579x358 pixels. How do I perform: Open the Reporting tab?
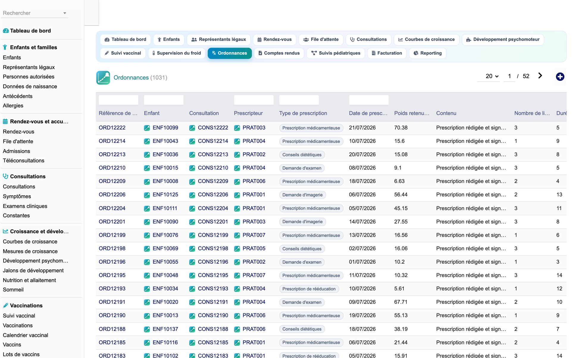[x=428, y=53]
